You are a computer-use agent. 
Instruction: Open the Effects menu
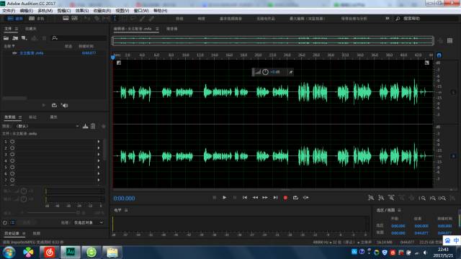point(82,11)
